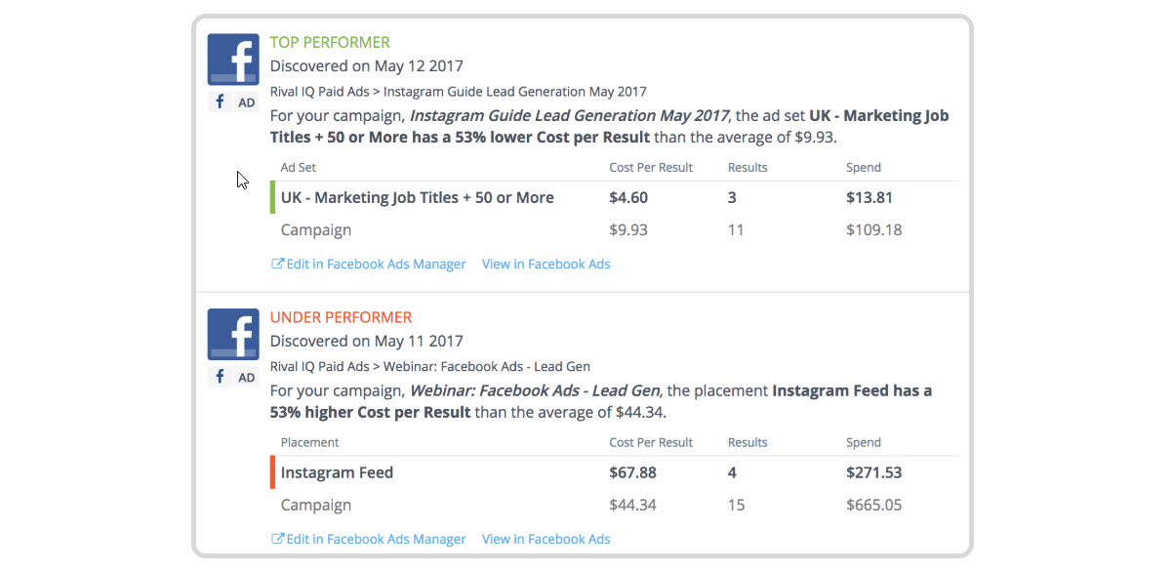Open Edit in Facebook Ads Manager for Under Performer
This screenshot has width=1171, height=571.
[x=369, y=539]
